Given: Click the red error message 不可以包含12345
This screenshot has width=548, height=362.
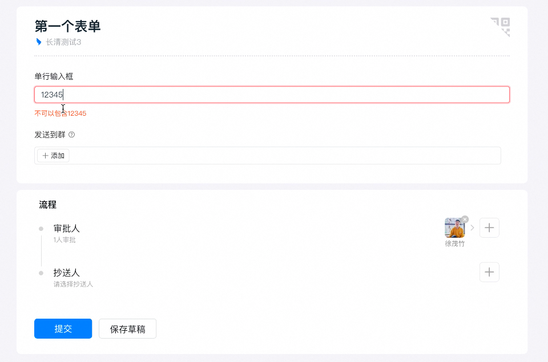Looking at the screenshot, I should coord(61,113).
